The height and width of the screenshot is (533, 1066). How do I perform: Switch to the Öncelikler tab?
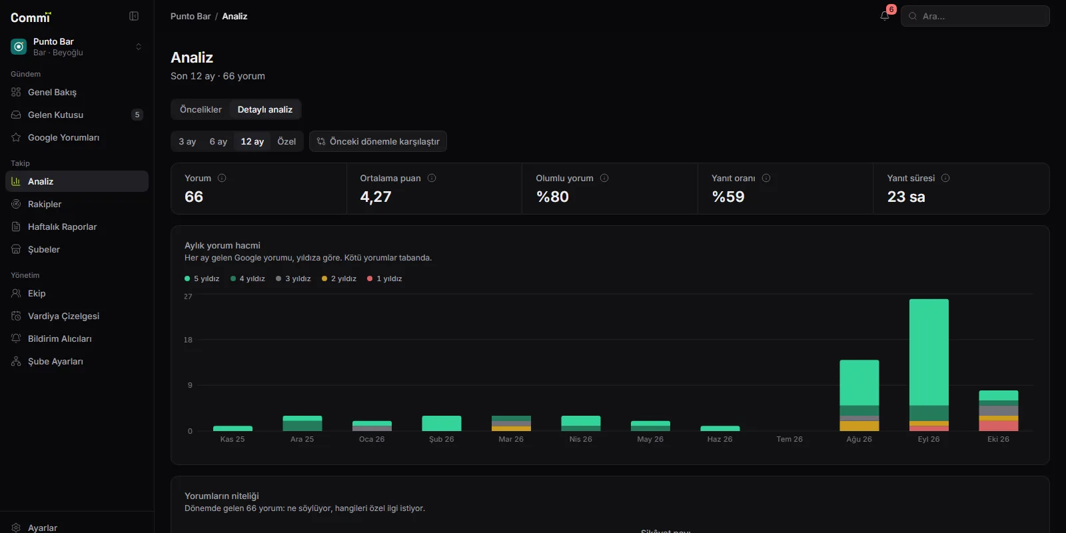[x=201, y=109]
